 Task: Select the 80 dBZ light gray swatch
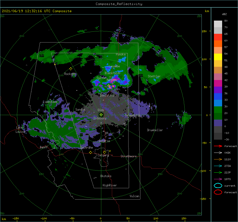218,24
